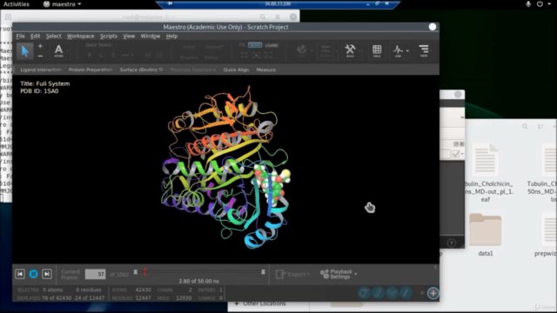Open dropdown arrow beside Atoms pick mode
557x313 pixels.
coord(68,51)
